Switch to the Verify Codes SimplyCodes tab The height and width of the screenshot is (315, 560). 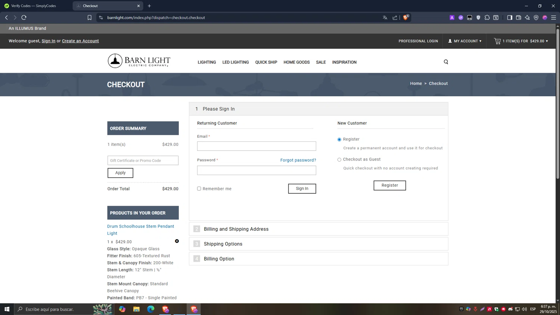pos(36,6)
